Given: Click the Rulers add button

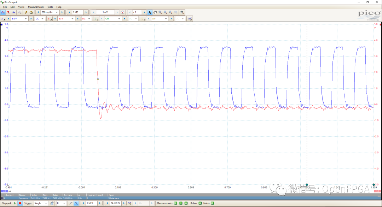Looking at the screenshot, I should click(201, 203).
